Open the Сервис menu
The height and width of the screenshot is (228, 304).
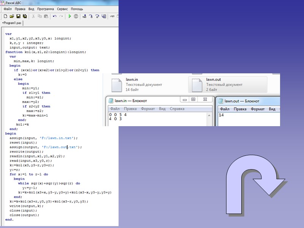pyautogui.click(x=62, y=9)
